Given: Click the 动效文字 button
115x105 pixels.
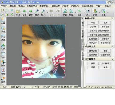Looking at the screenshot, I should click(93, 42).
